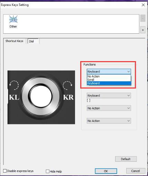Screen dimensions: 148x176
Task: Click the Default button
Action: [x=126, y=159]
